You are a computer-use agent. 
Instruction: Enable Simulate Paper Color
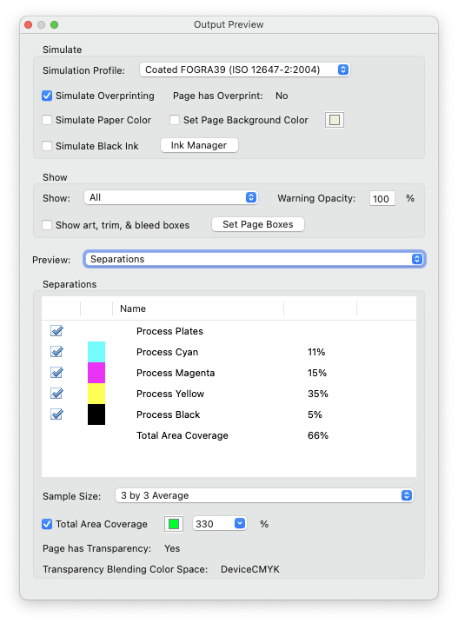[x=47, y=120]
